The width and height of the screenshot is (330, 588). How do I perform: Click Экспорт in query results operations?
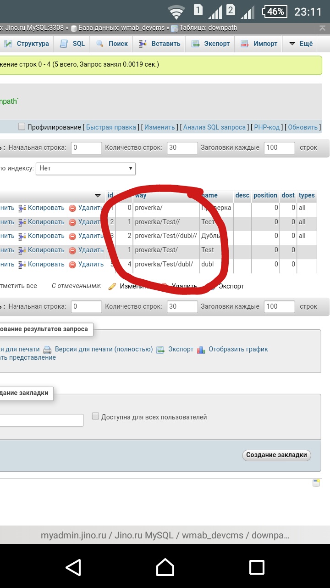[x=175, y=350]
